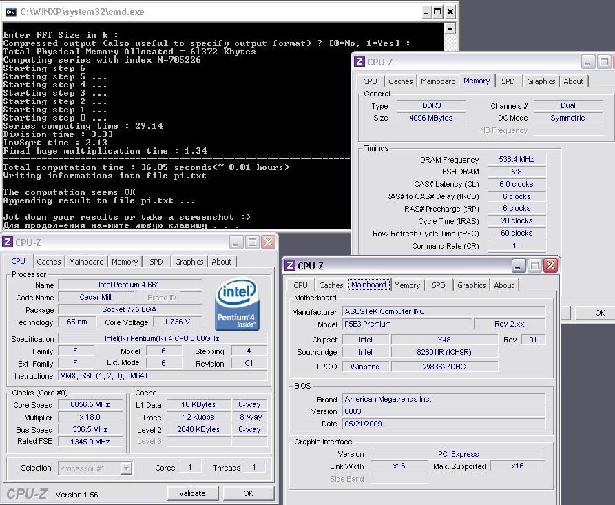Select Memory tab in Memory window
The height and width of the screenshot is (505, 615).
pyautogui.click(x=477, y=81)
